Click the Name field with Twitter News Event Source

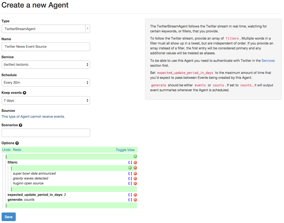(46, 47)
